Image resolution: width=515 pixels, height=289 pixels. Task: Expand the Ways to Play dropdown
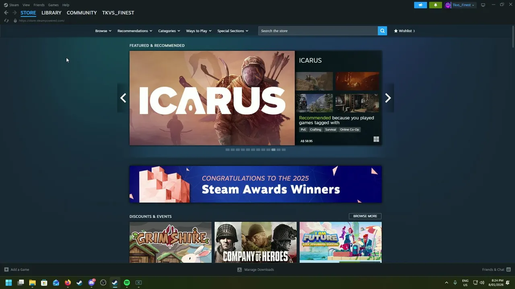coord(199,31)
